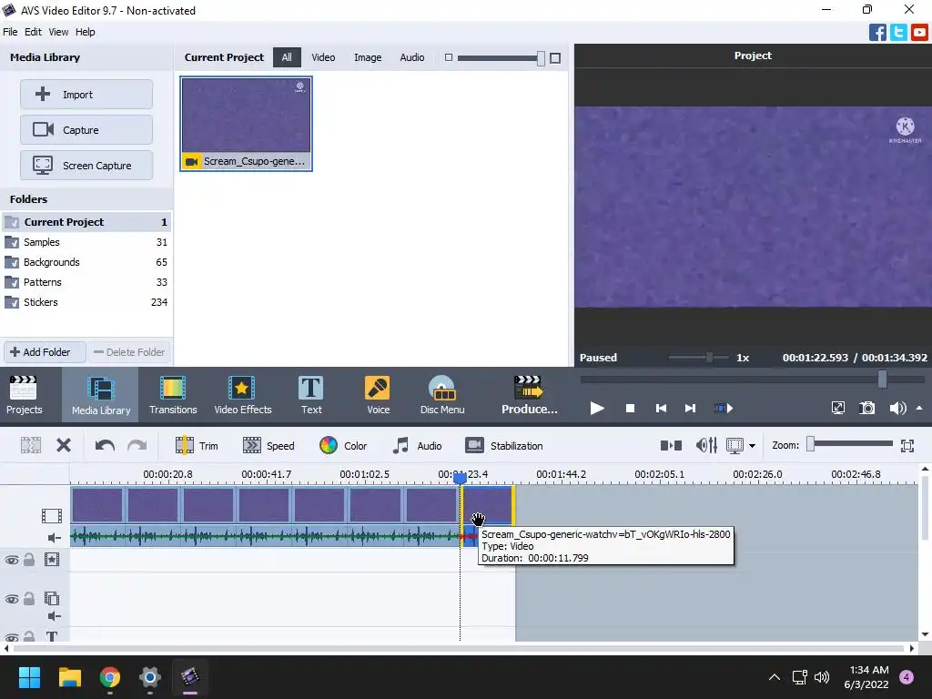Screen dimensions: 932x699
Task: Click the Produce button
Action: click(529, 395)
